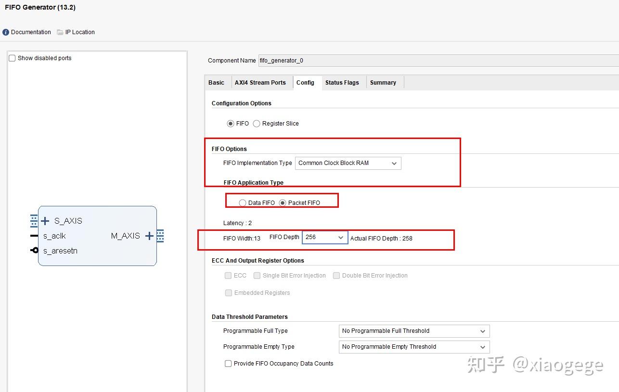The width and height of the screenshot is (619, 392).
Task: Click the FIFO Application Type heading
Action: pyautogui.click(x=254, y=183)
